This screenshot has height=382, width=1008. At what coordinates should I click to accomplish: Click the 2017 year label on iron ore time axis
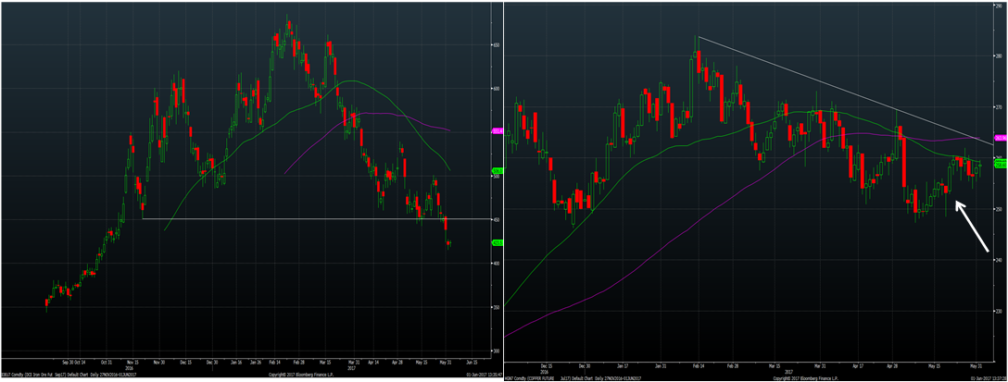pyautogui.click(x=351, y=367)
